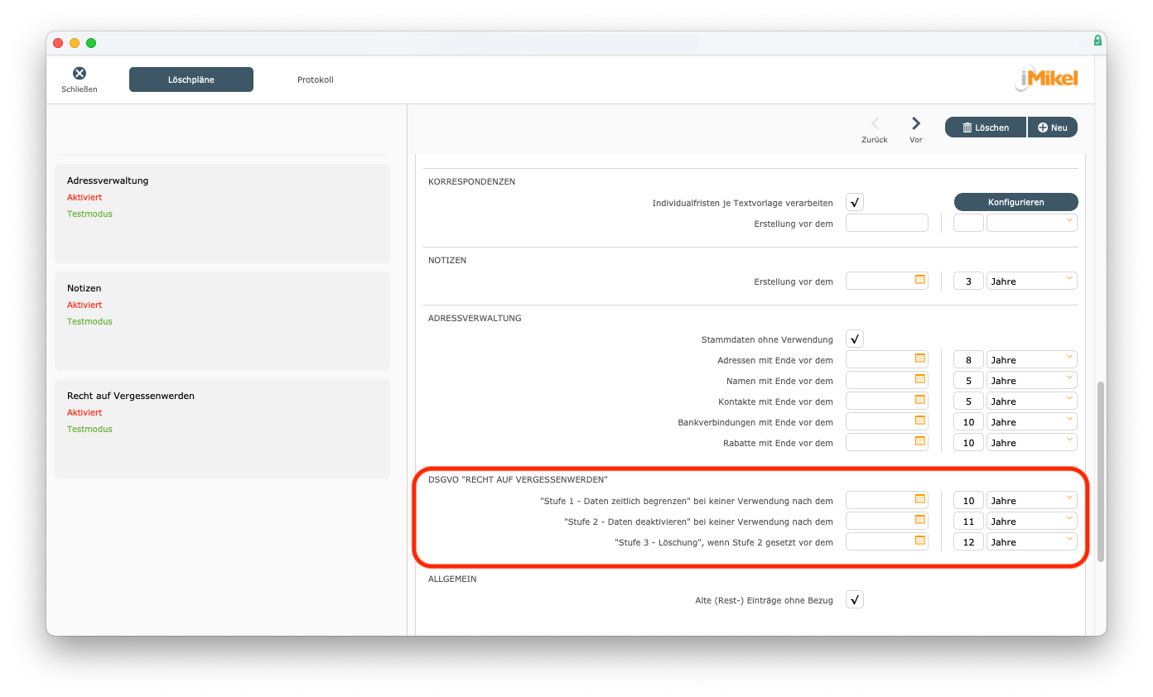The image size is (1153, 697).
Task: Click the Konfigurieren button
Action: 1016,202
